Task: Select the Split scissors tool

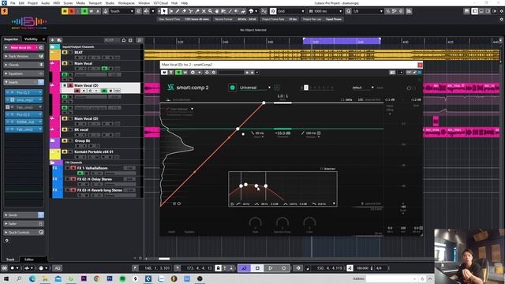Action: 190,11
